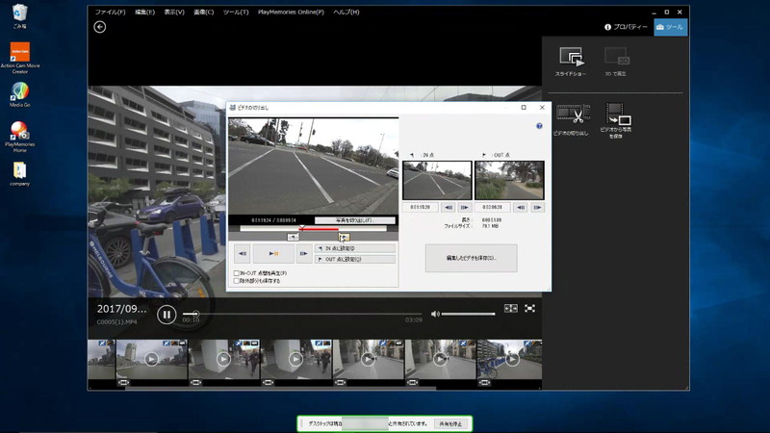
Task: Click the filmstrip horizontal scrollbar
Action: coord(280,388)
